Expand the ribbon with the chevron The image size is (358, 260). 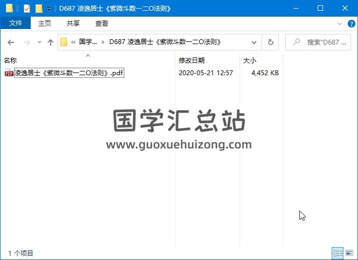coord(339,24)
